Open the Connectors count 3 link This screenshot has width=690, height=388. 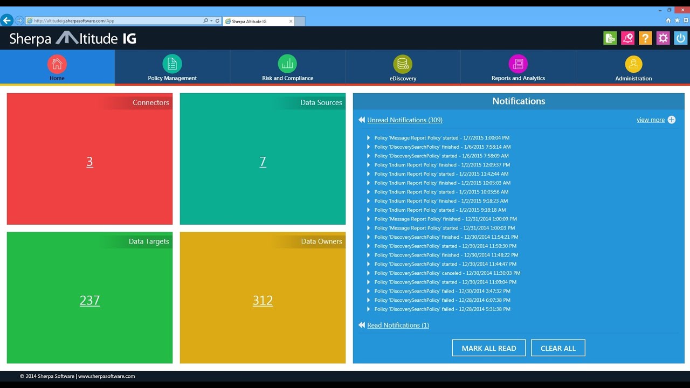point(89,162)
